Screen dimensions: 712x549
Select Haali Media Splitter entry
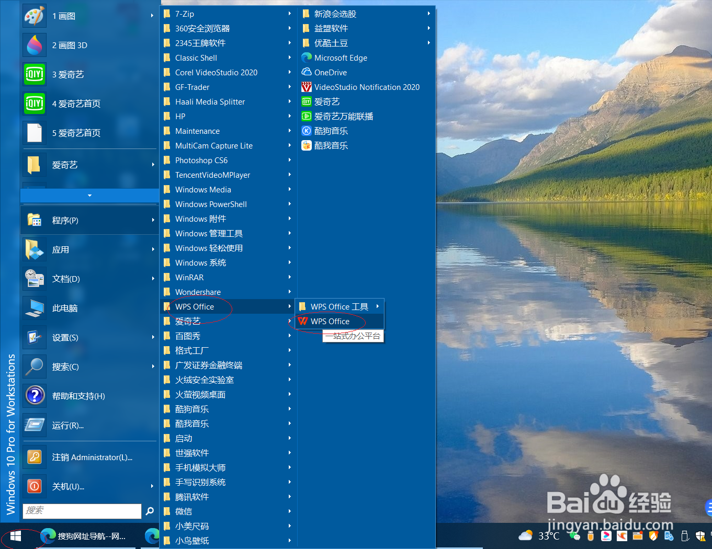tap(229, 101)
